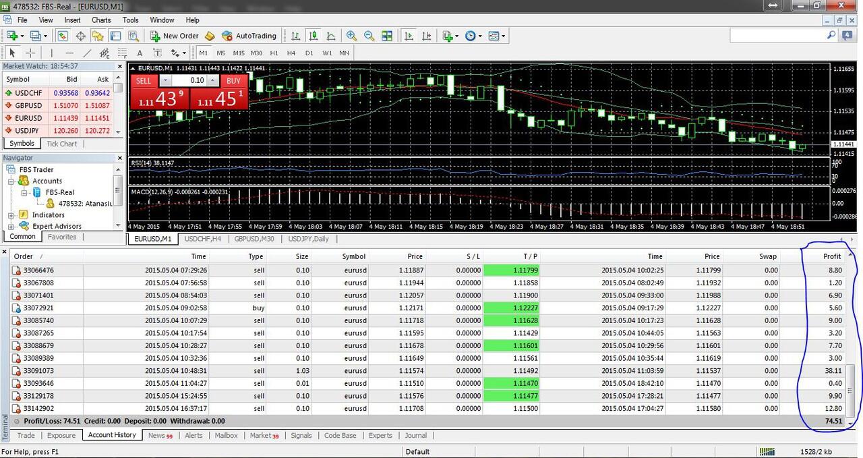This screenshot has width=863, height=458.
Task: Switch to M5 timeframe
Action: (x=221, y=53)
